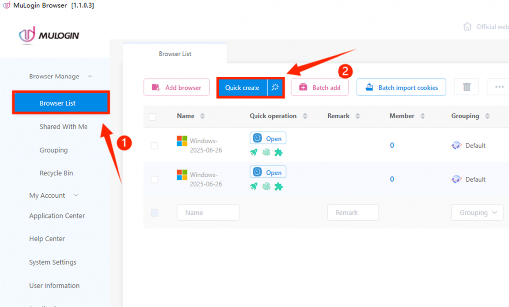Viewport: 509px width, 307px height.
Task: Click the Remark filter input field
Action: [x=353, y=212]
